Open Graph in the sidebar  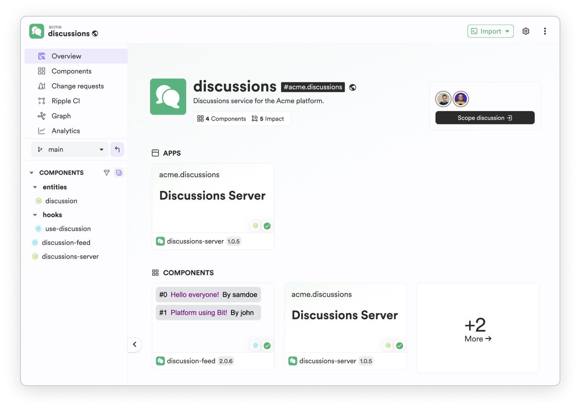pyautogui.click(x=76, y=116)
